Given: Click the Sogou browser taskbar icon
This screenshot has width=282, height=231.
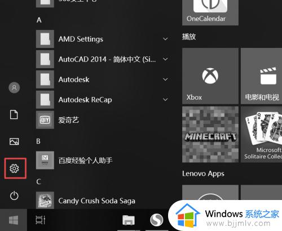Looking at the screenshot, I should pos(157,220).
